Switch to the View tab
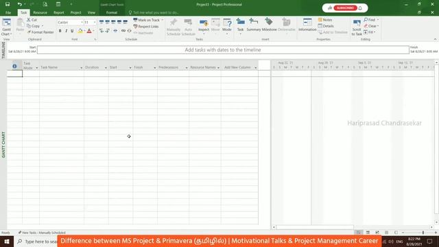439x247 pixels. point(91,12)
